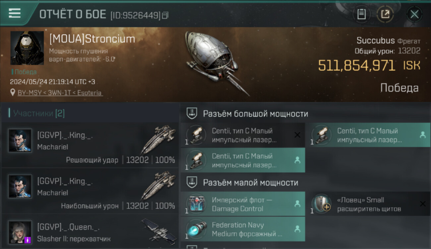Select the «Ловец» Small shield extender
This screenshot has width=431, height=249.
click(368, 204)
